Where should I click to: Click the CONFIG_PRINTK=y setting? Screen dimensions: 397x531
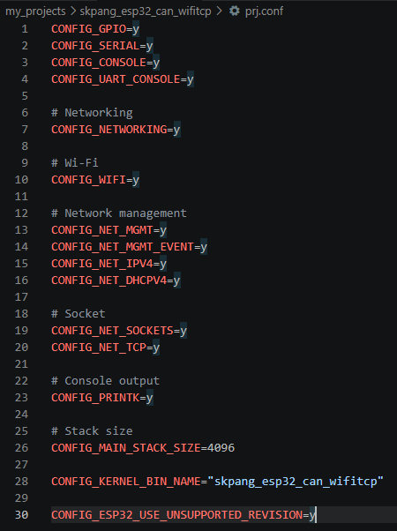[102, 398]
